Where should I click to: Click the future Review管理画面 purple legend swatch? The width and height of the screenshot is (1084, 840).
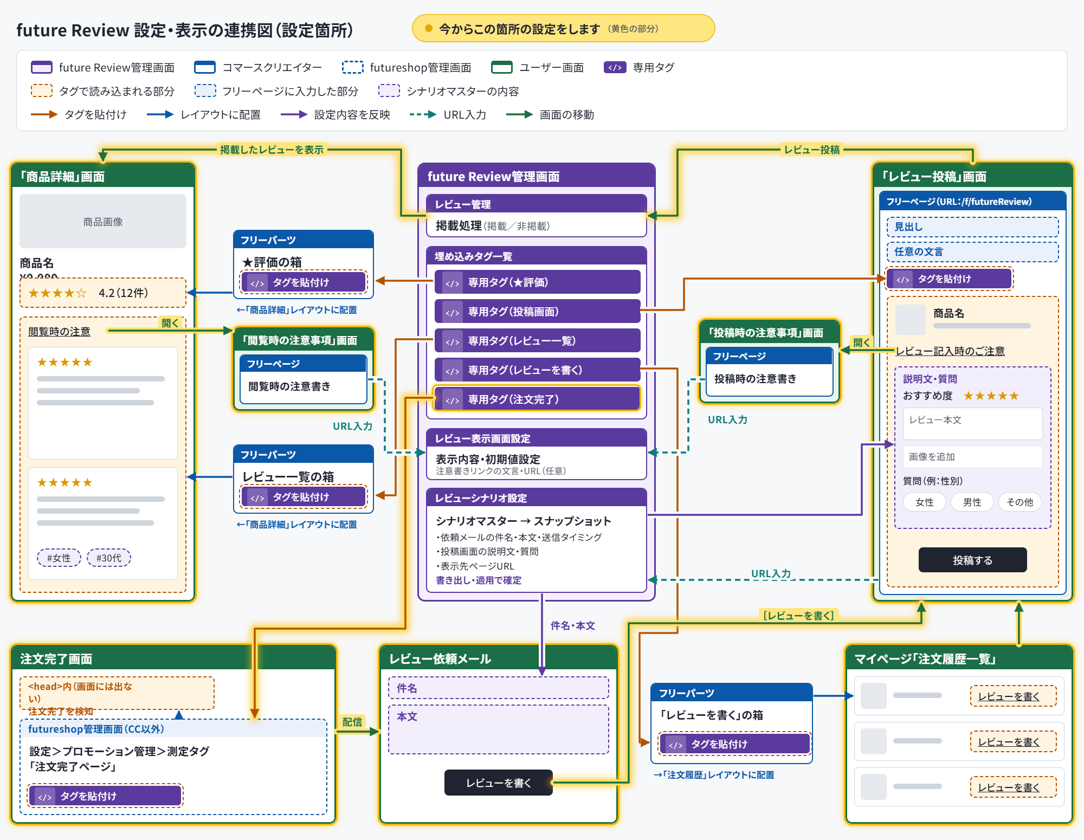coord(42,68)
